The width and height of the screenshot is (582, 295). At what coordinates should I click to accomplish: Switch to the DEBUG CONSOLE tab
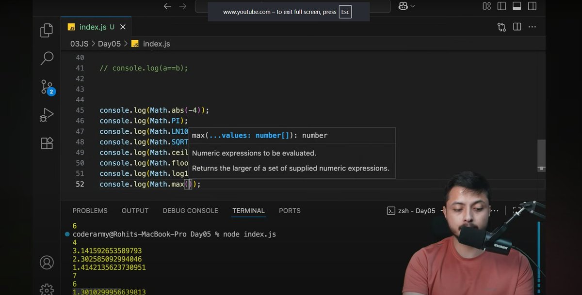coord(190,211)
